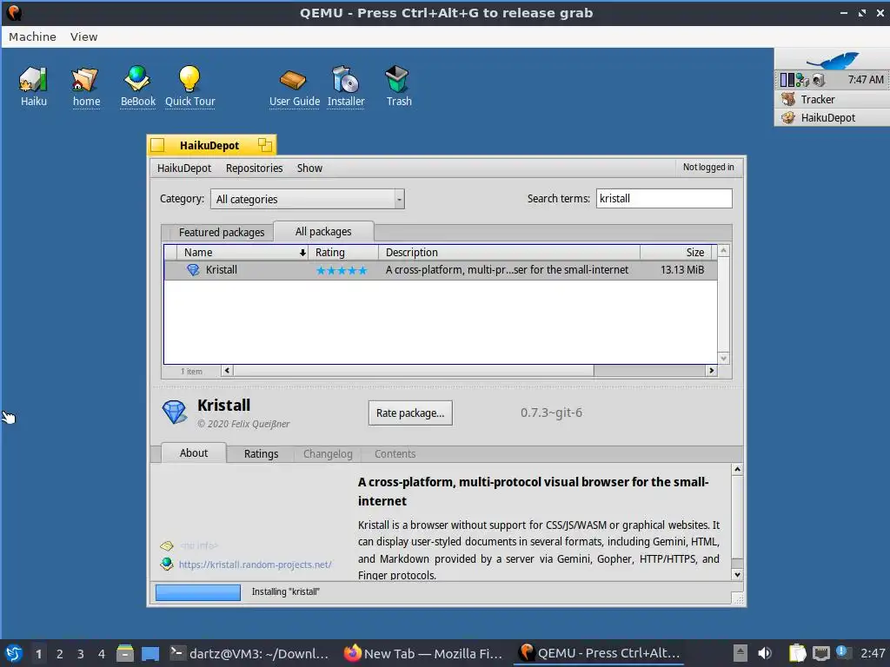890x667 pixels.
Task: Switch to HaikuDepot in the Deskbar
Action: pyautogui.click(x=832, y=117)
